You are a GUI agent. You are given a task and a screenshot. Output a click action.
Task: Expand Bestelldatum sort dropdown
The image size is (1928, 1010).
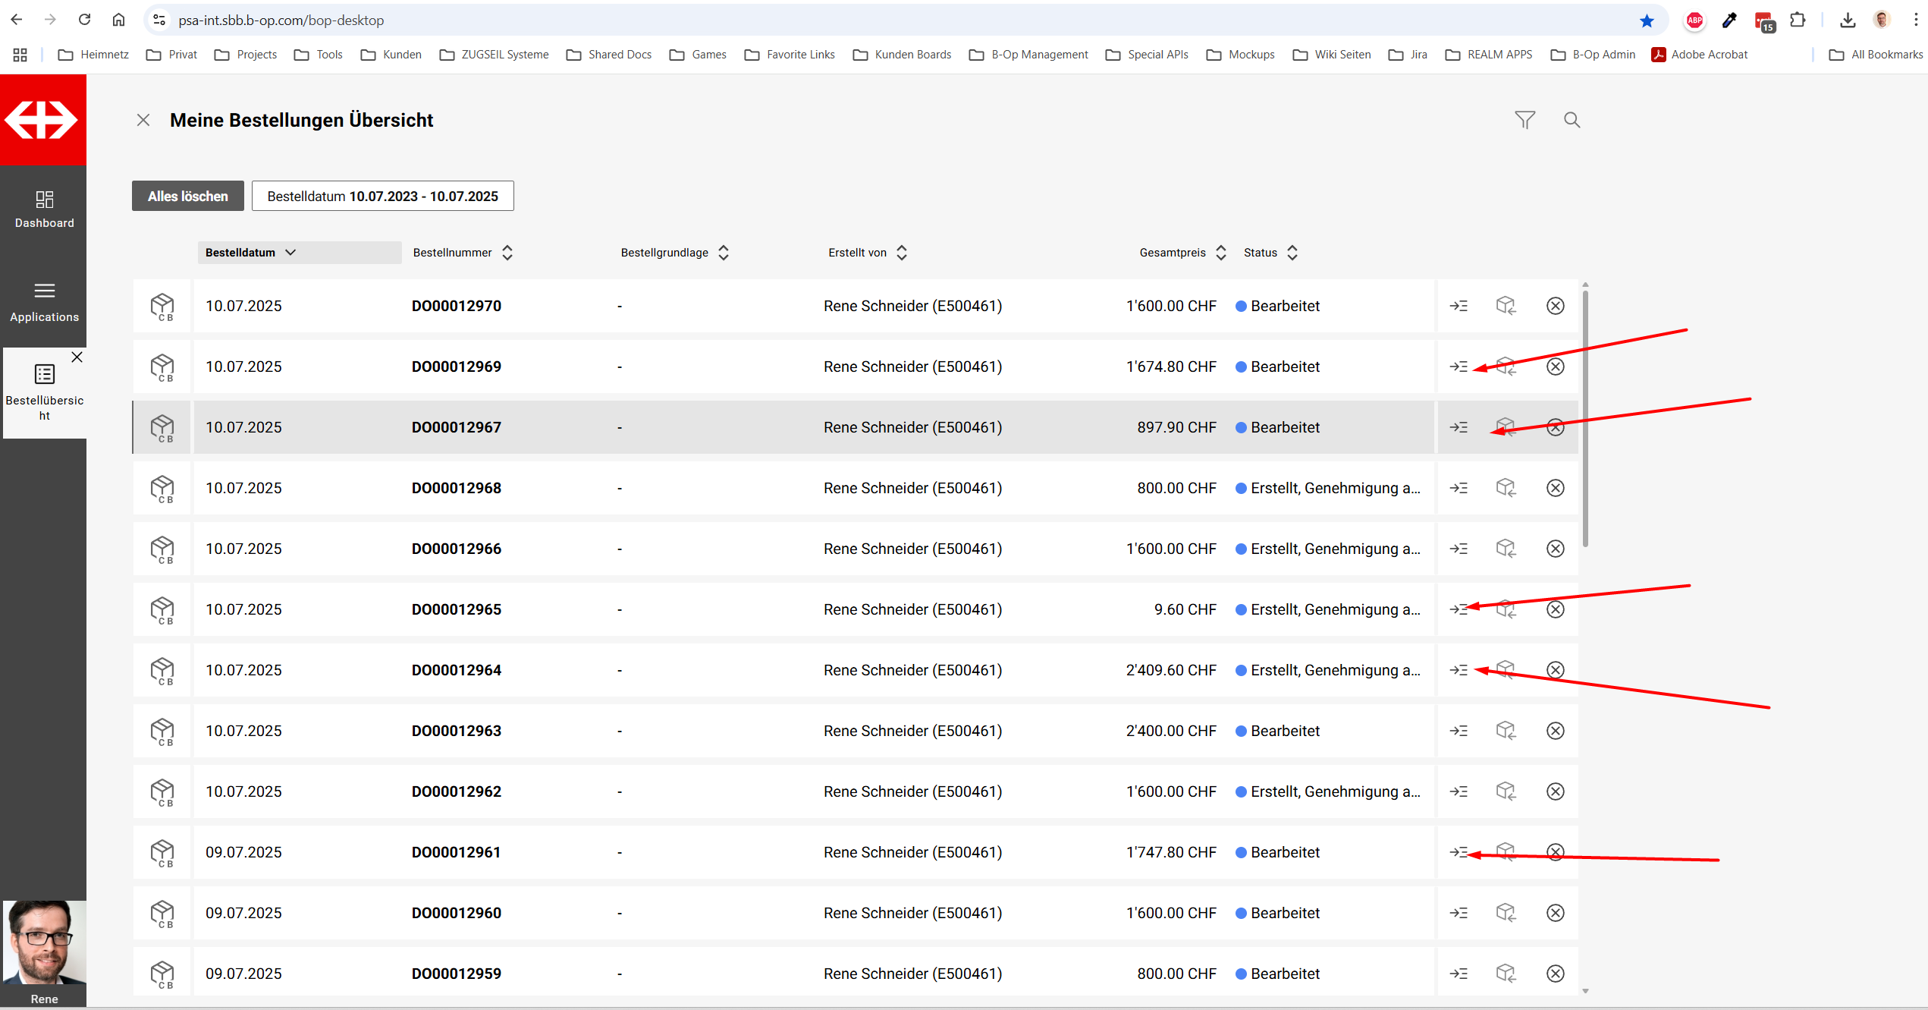(290, 253)
